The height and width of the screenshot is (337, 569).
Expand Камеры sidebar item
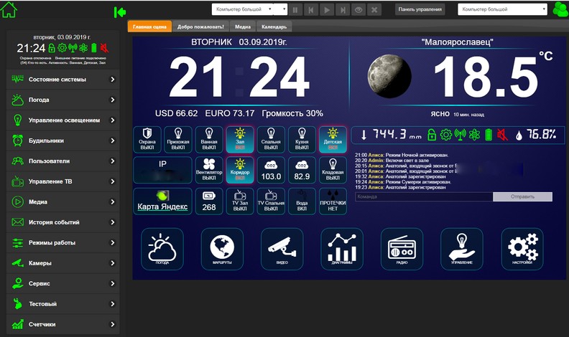(x=63, y=263)
